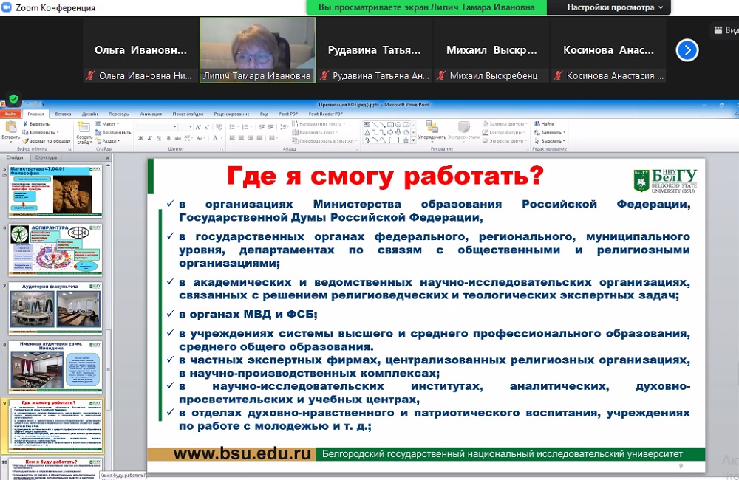The image size is (739, 480).
Task: Open the Анимация ribbon tab
Action: (151, 114)
